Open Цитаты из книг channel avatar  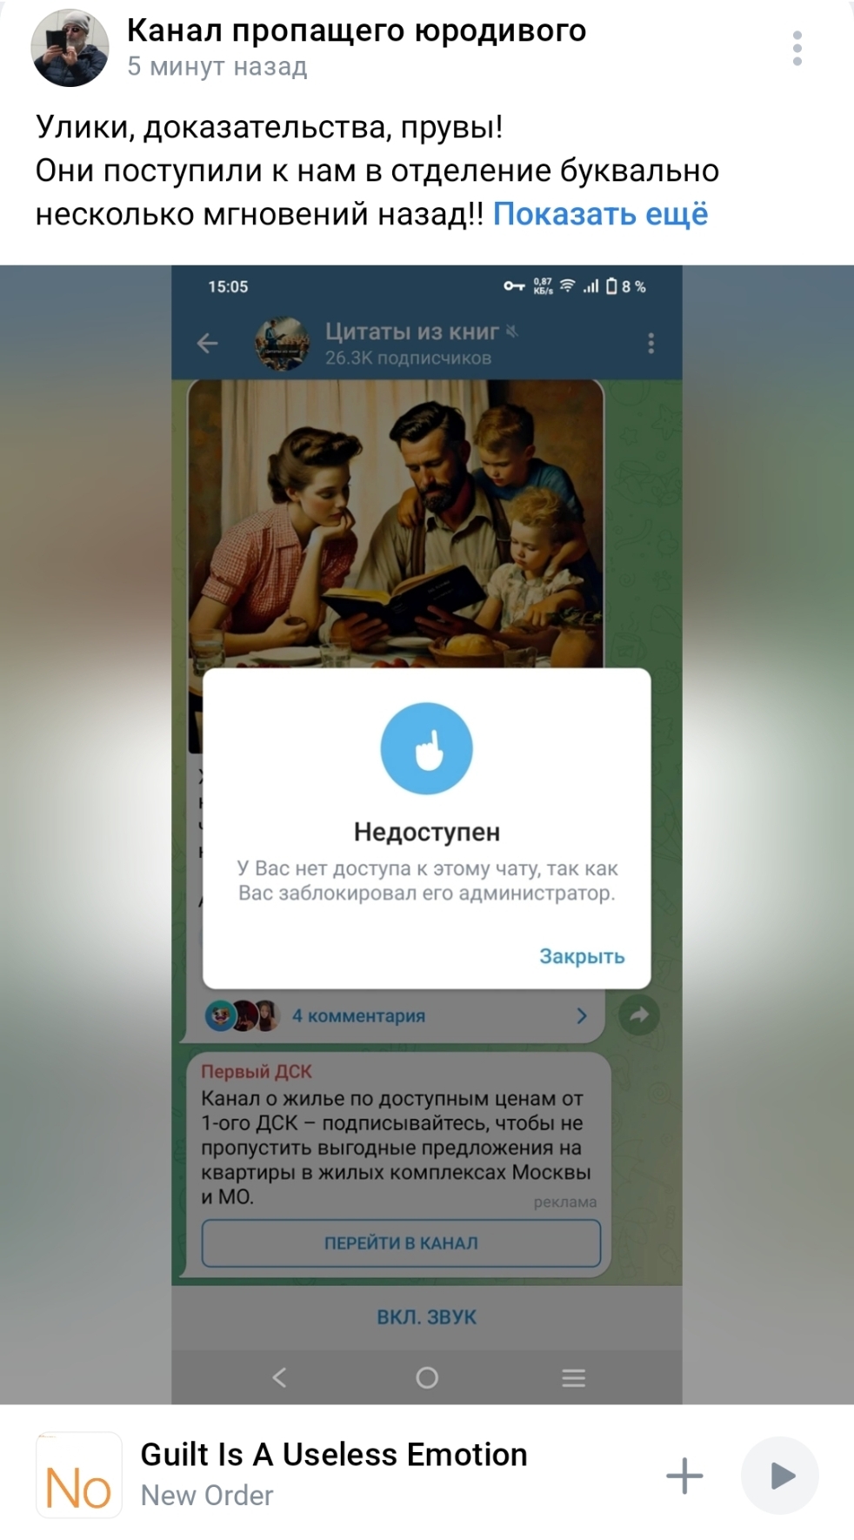(x=282, y=344)
